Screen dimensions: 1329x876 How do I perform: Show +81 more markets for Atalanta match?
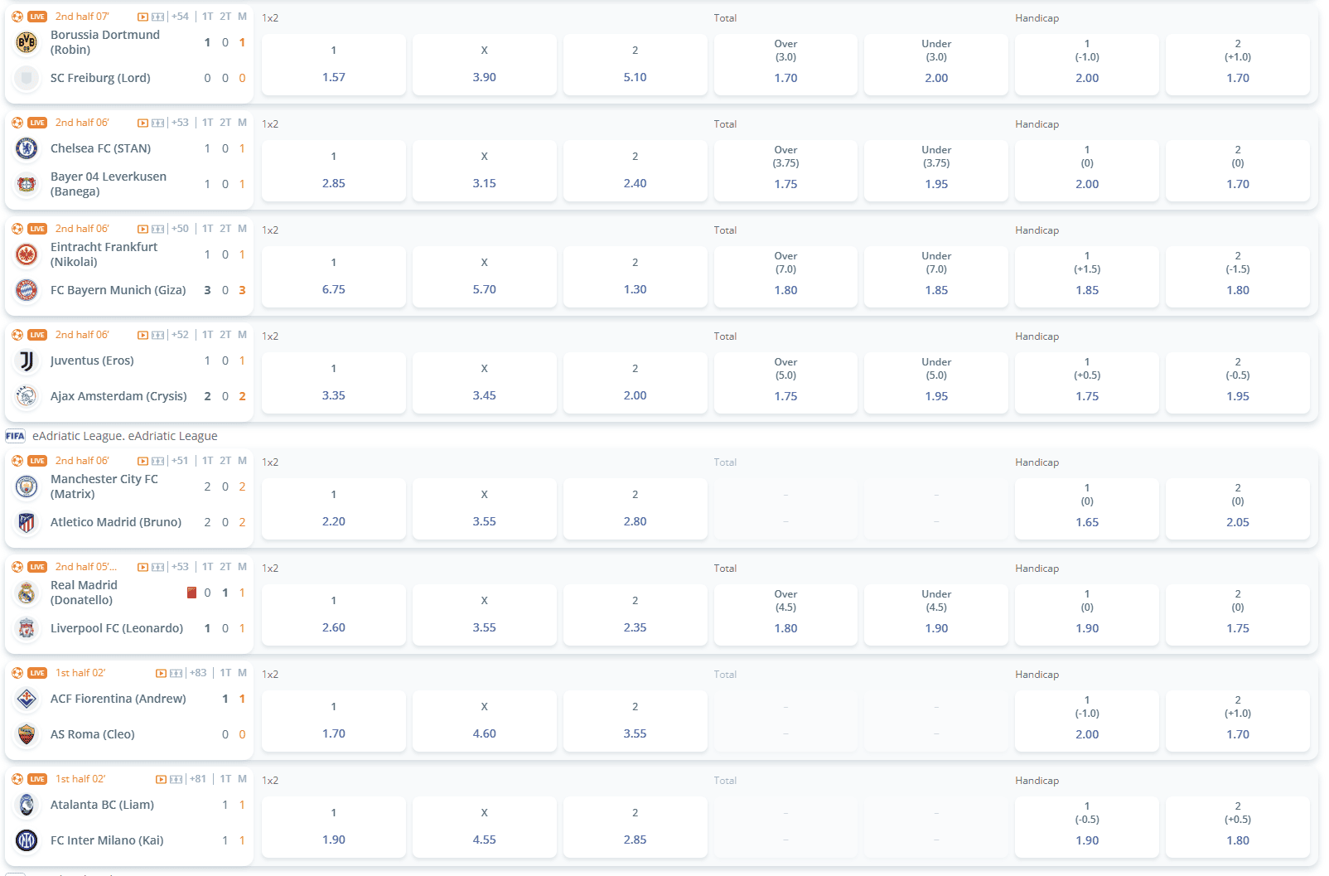(198, 779)
